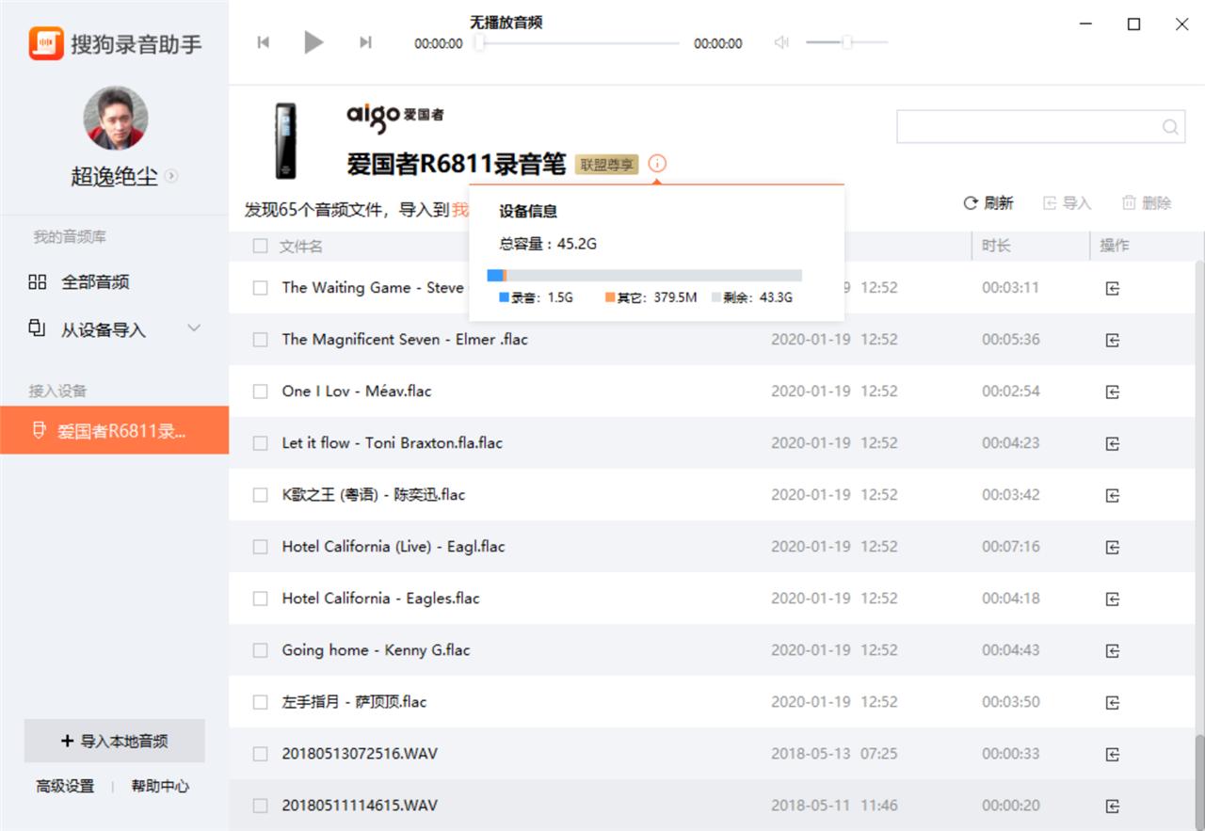Select all files via the header checkbox

[x=260, y=246]
